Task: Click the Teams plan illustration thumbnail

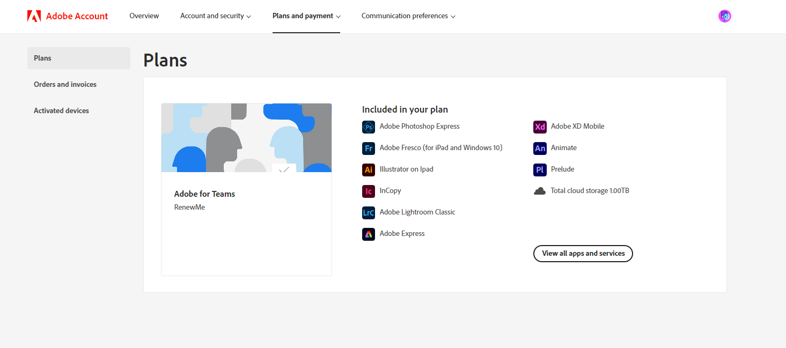Action: 246,138
